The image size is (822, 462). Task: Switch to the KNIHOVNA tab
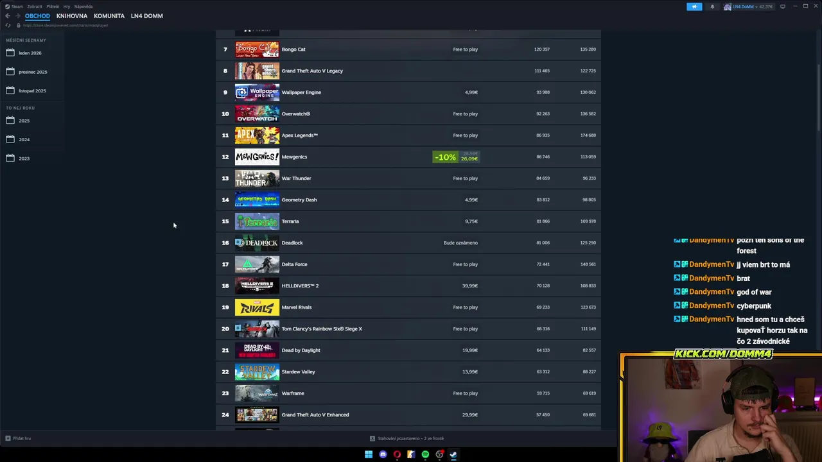(72, 16)
